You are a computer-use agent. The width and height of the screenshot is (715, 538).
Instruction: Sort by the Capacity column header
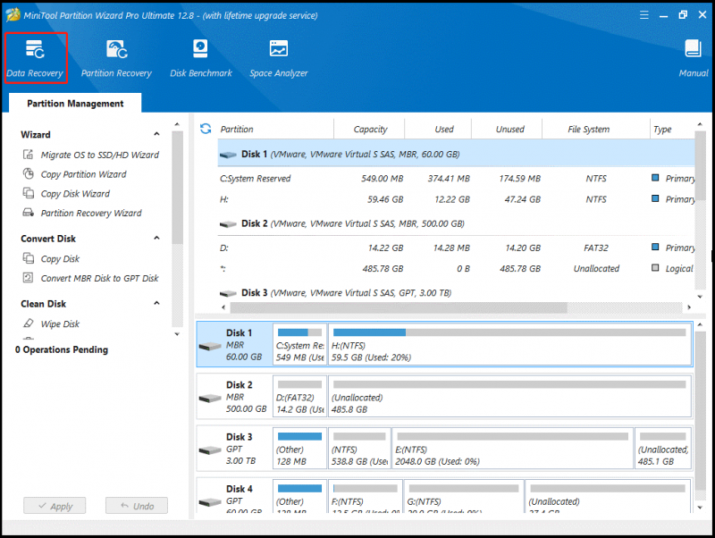pos(370,129)
